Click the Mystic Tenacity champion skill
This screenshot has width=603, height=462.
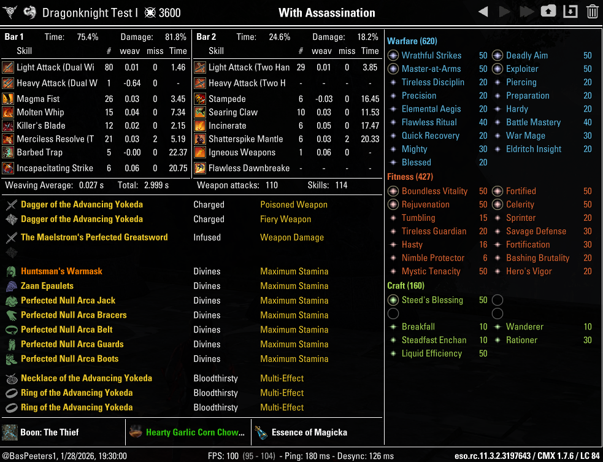431,271
